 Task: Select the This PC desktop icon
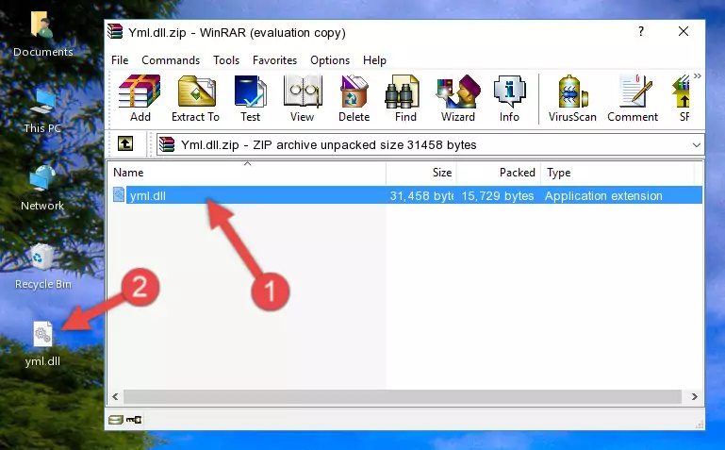point(42,111)
